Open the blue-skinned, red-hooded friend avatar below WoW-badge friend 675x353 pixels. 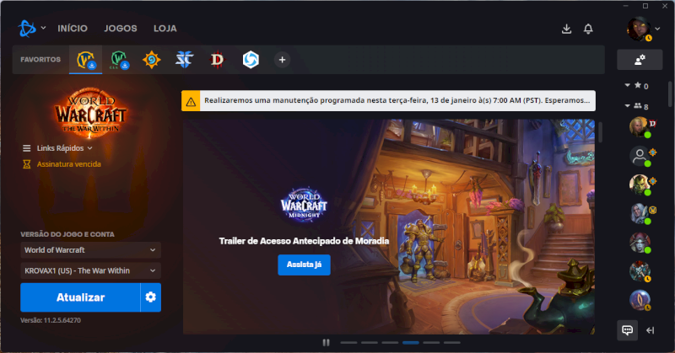640,243
